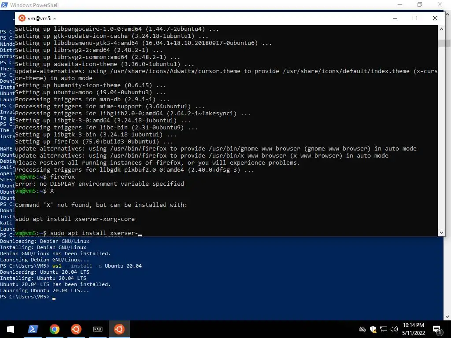Image resolution: width=451 pixels, height=338 pixels.
Task: Click 'Launching Ubuntu 20.04 LTS...' line
Action: click(x=44, y=290)
